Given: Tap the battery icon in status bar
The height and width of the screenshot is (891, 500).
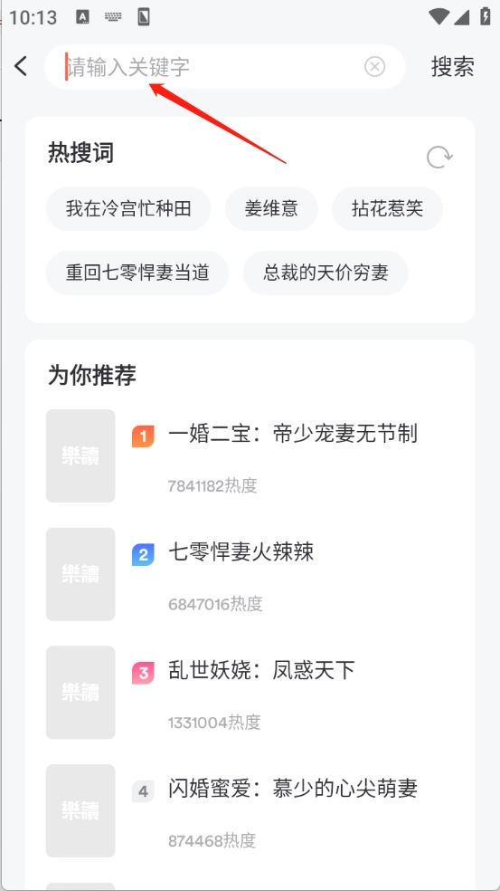Looking at the screenshot, I should click(486, 16).
